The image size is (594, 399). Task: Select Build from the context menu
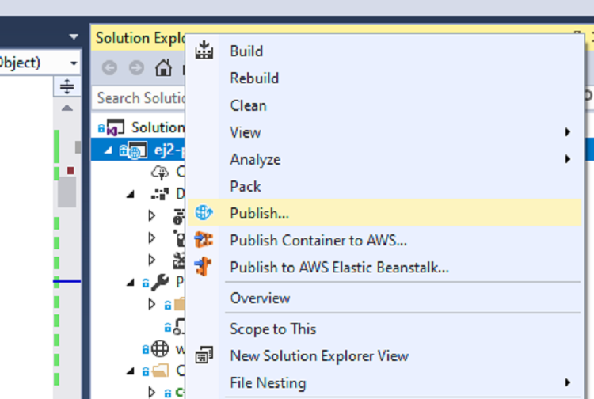coord(384,51)
